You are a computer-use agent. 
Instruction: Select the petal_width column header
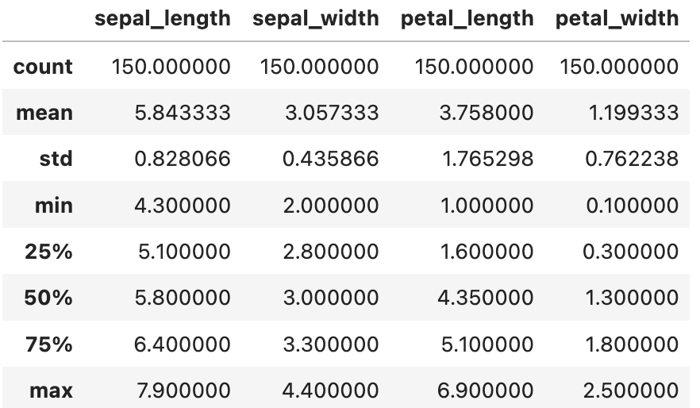click(x=617, y=19)
